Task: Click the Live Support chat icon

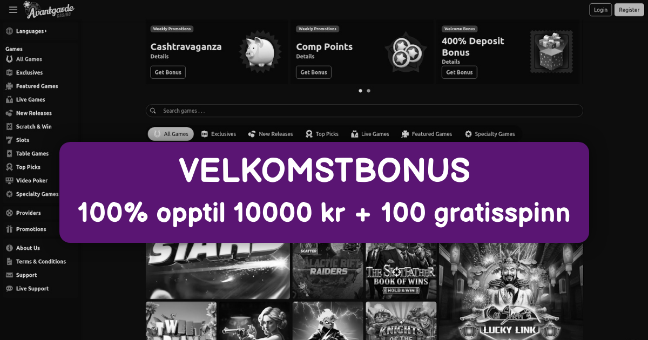Action: tap(9, 288)
